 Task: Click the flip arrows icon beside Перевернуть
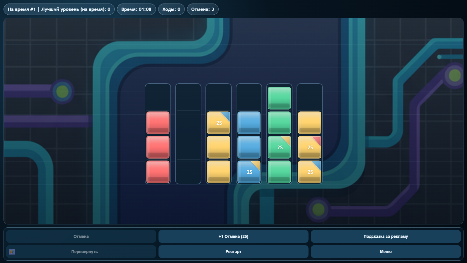(x=12, y=251)
